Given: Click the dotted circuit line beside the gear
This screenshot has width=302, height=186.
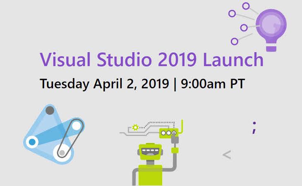Looking at the screenshot, I should pos(155,123).
